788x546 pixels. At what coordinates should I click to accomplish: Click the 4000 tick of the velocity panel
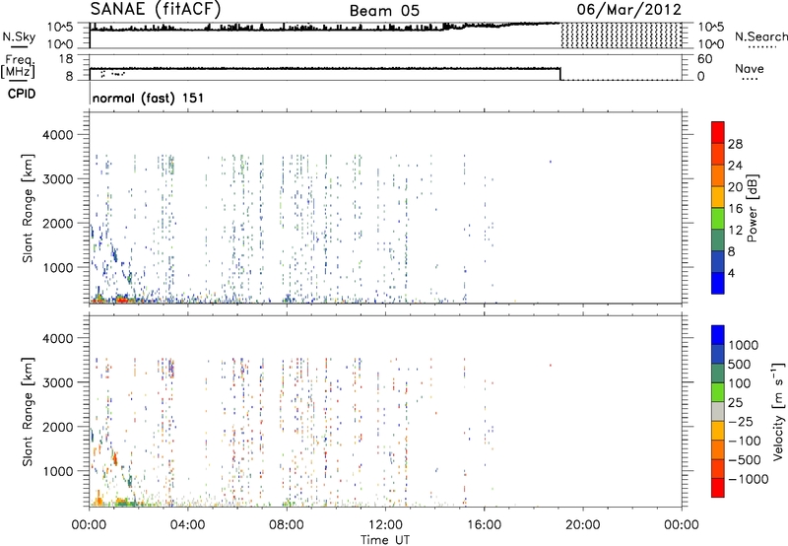58,338
